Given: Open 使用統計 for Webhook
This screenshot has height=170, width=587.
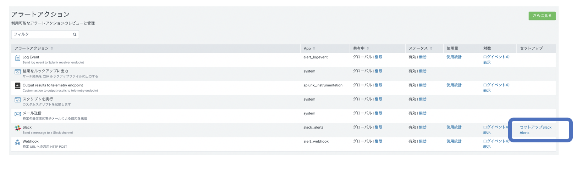Looking at the screenshot, I should [454, 141].
